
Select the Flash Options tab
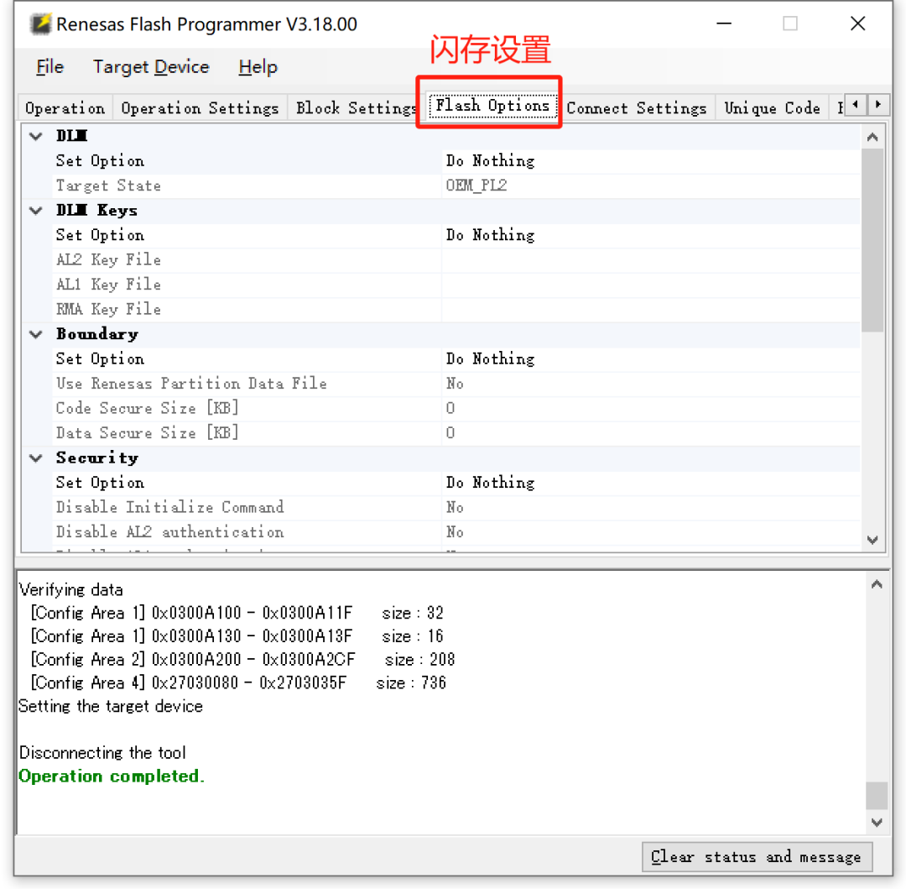[x=492, y=105]
